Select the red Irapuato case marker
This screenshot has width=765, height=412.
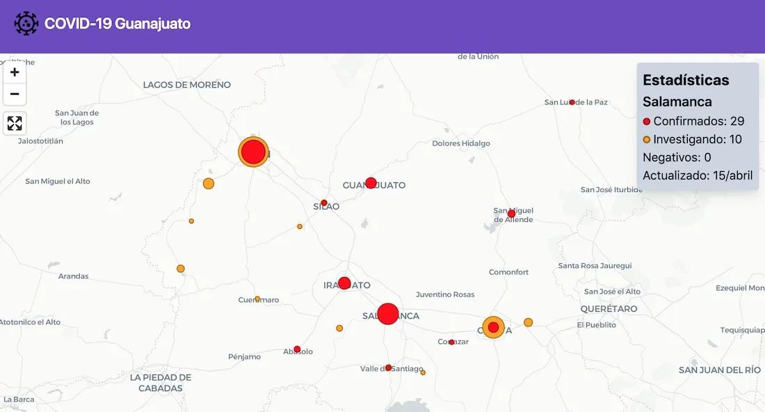(x=344, y=283)
